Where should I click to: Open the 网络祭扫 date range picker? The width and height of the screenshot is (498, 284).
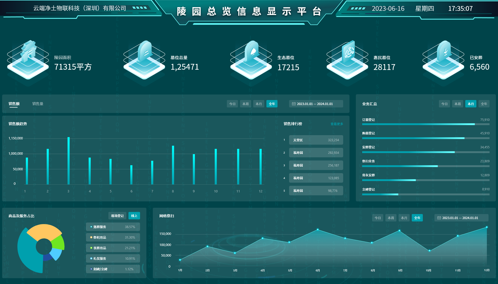coord(461,218)
